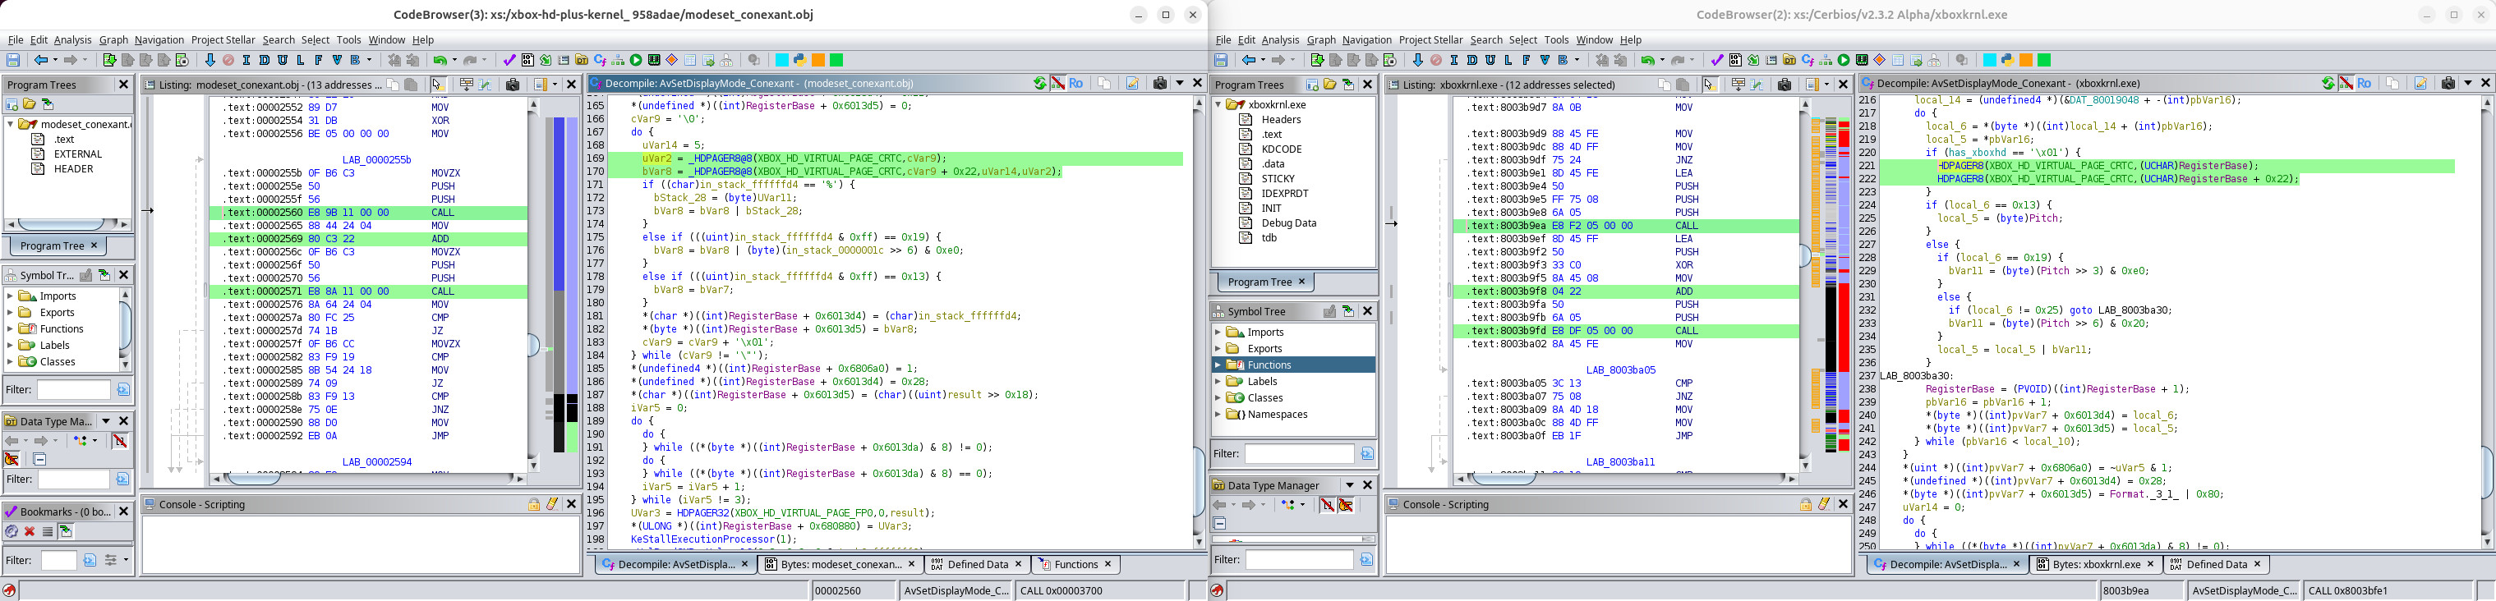This screenshot has width=2496, height=601.
Task: Toggle read-only 'Ro' mode in right Decompile
Action: pos(2365,83)
